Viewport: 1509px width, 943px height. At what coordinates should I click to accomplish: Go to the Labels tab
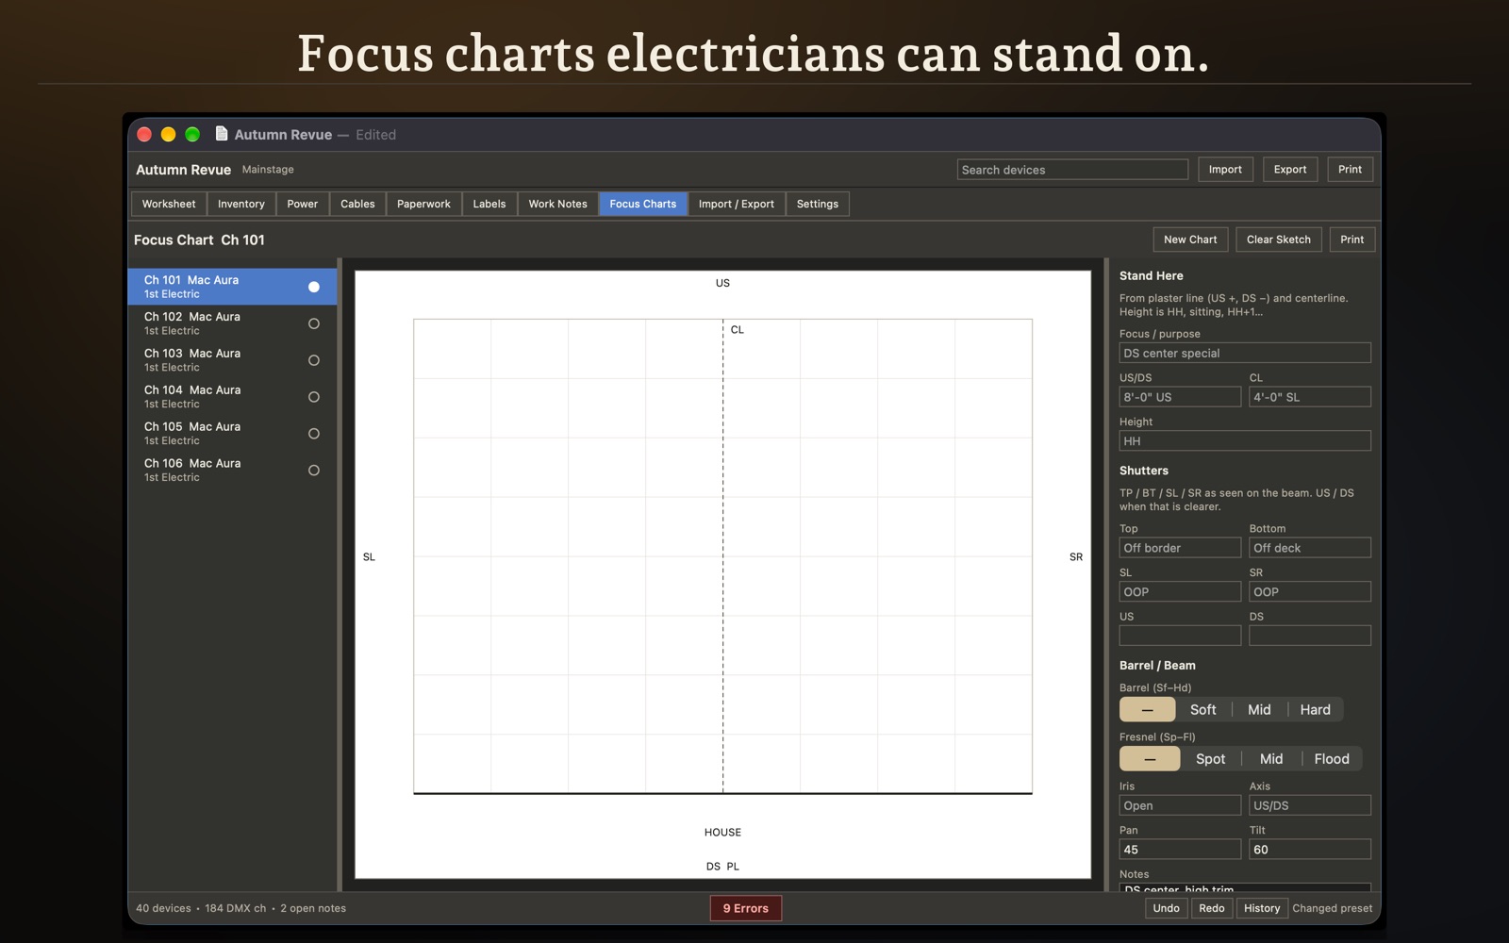pyautogui.click(x=489, y=204)
